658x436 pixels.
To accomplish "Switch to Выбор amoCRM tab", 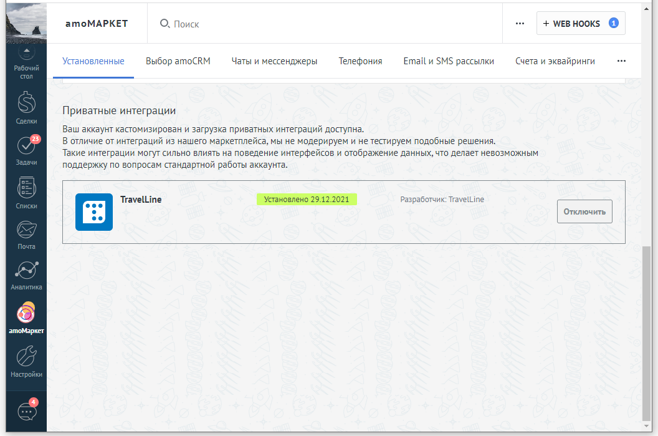I will (x=178, y=61).
